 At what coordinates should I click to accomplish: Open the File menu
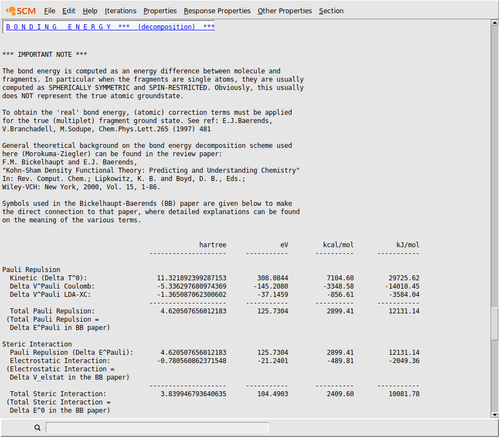(x=50, y=10)
